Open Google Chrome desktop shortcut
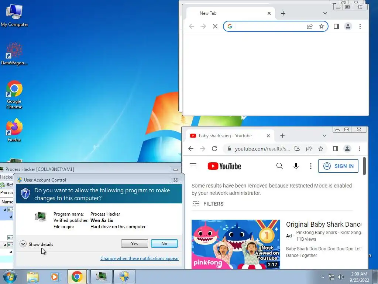The height and width of the screenshot is (284, 378). point(14,95)
